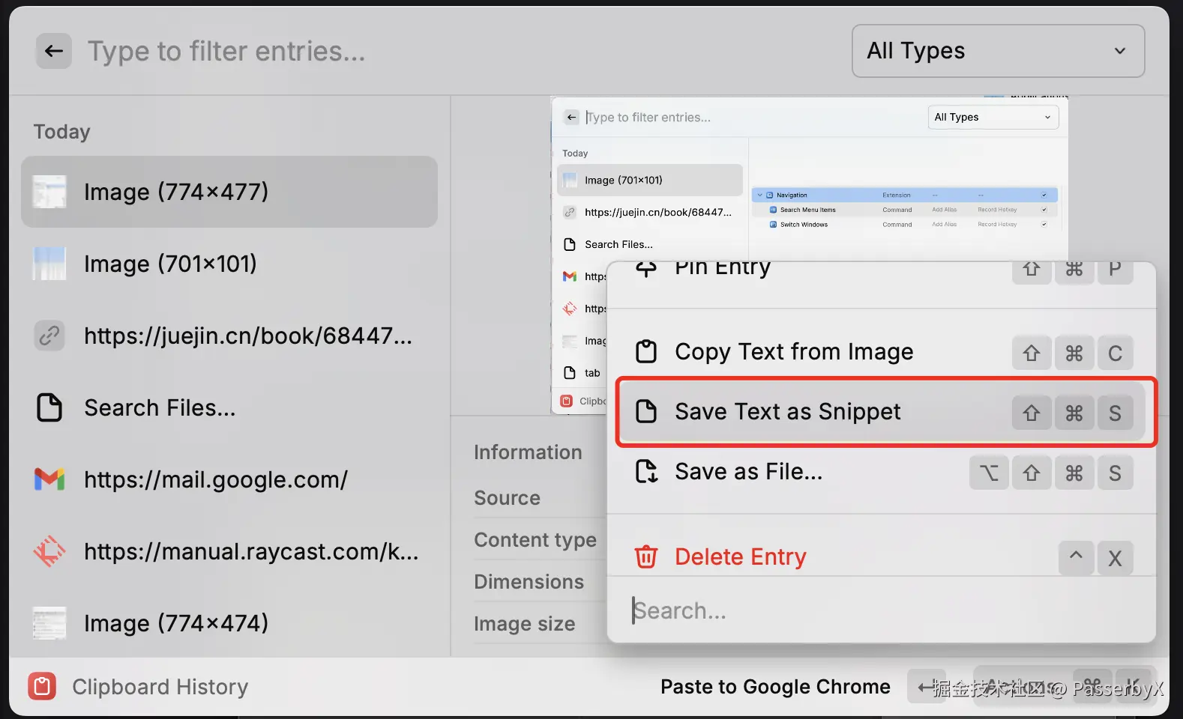Go back using the back arrow button
Viewport: 1183px width, 719px height.
(54, 51)
